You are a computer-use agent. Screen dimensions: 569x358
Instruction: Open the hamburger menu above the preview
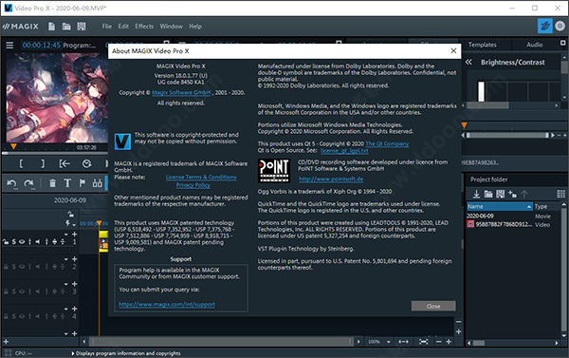9,45
